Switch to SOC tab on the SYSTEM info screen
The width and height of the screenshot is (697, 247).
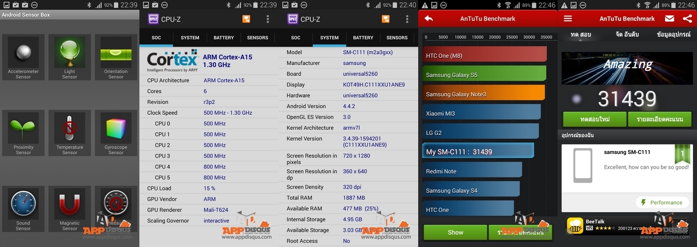[x=295, y=38]
